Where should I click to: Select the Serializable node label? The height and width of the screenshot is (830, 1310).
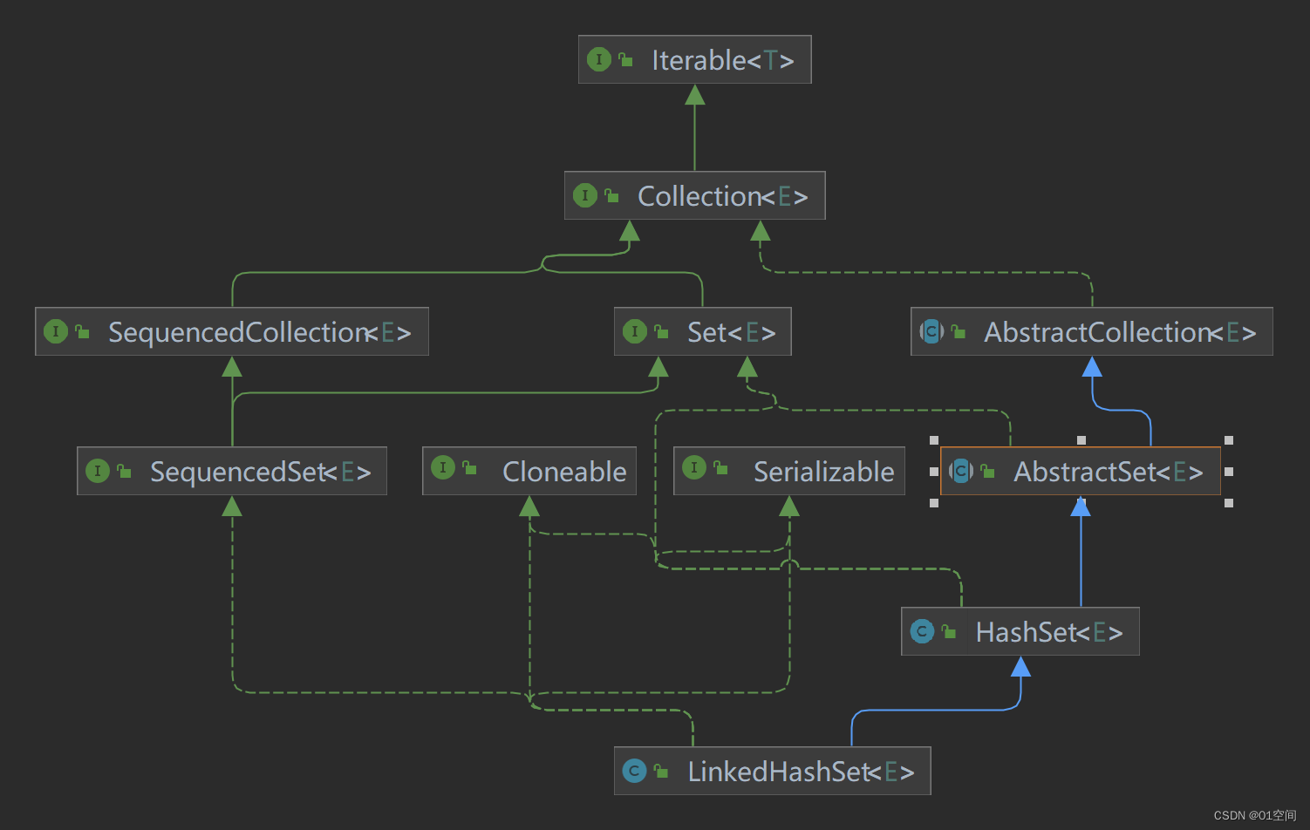pos(824,472)
